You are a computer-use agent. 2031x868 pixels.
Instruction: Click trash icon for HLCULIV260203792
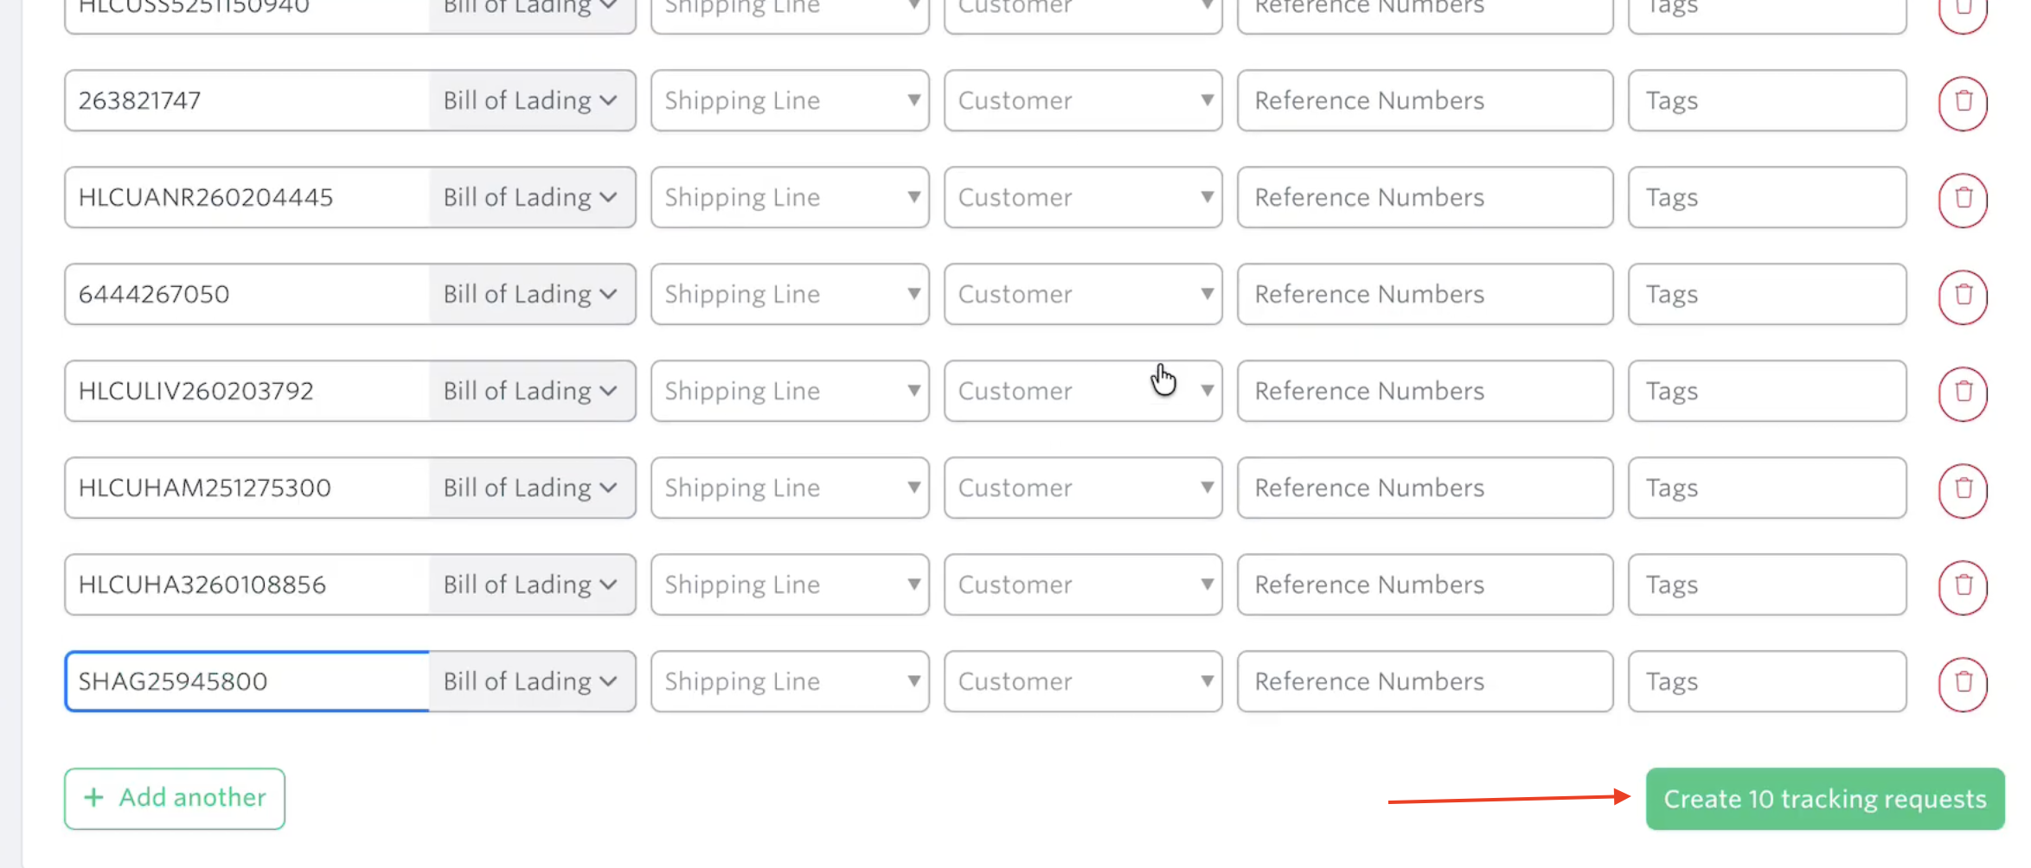[1963, 393]
